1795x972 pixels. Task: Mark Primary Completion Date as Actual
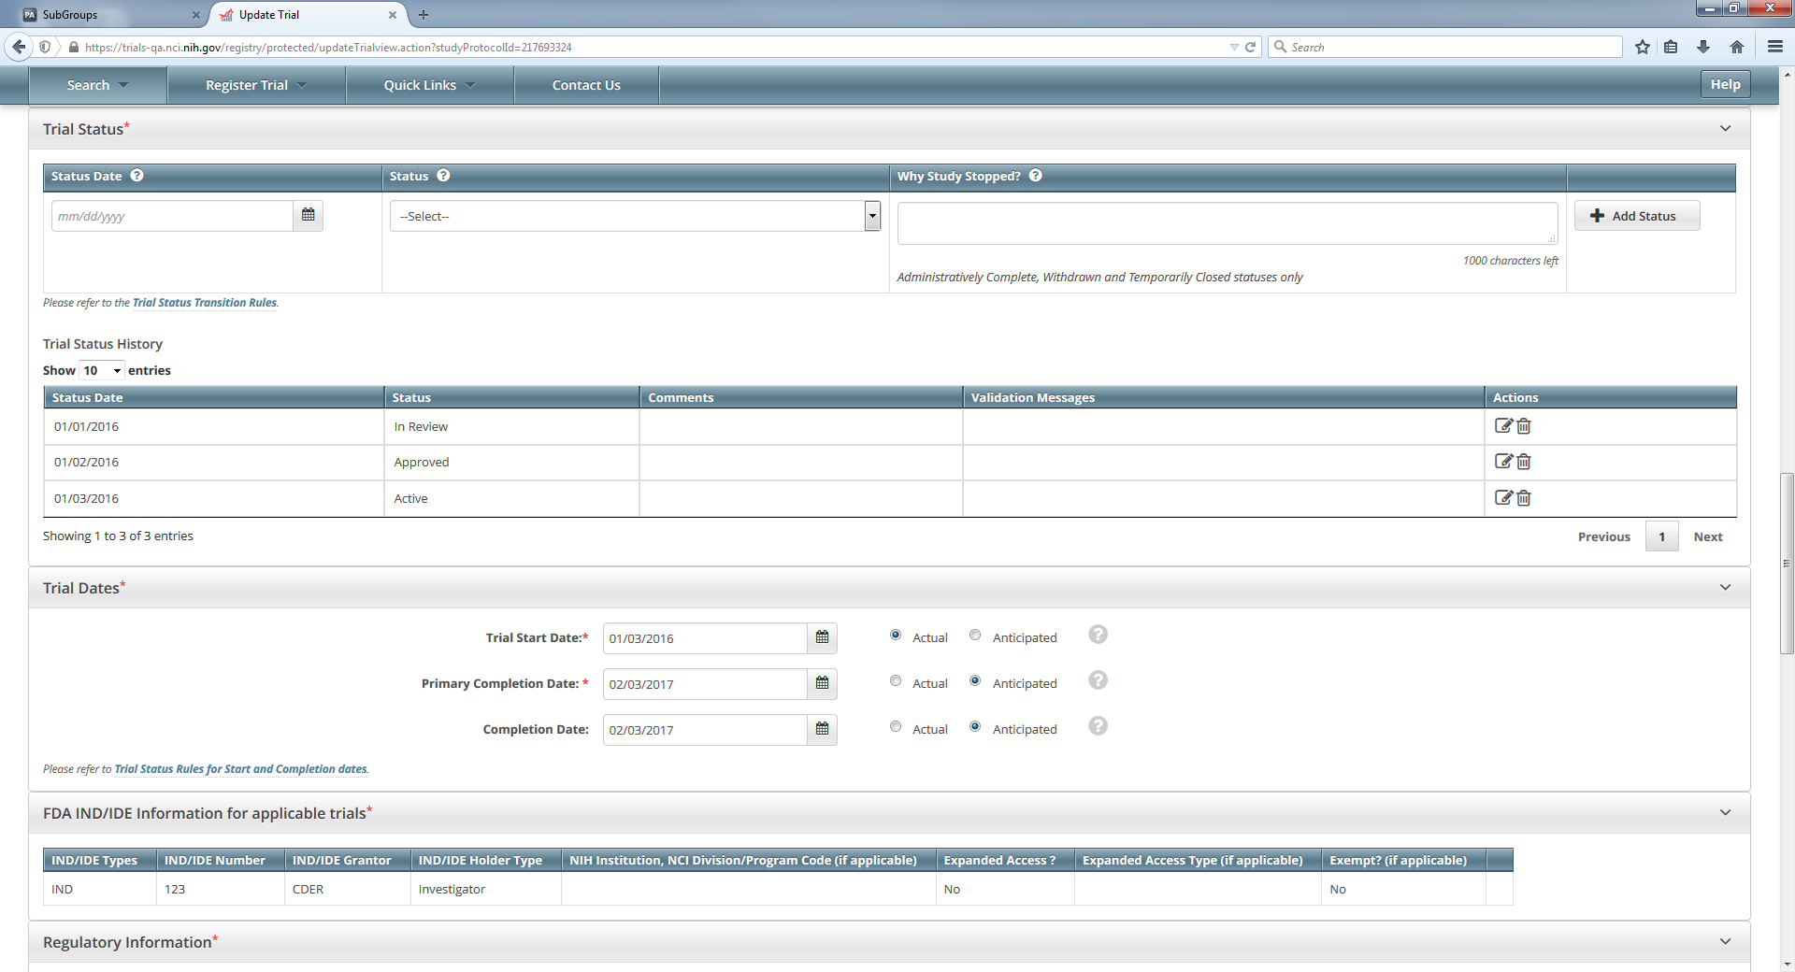point(896,681)
